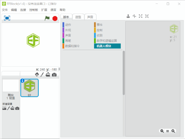The width and height of the screenshot is (185, 139).
Task: Open the 帮助 menu
Action: pos(63,10)
